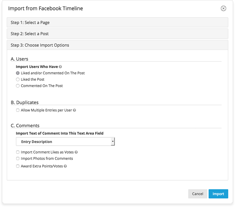Click the arrow on the Entry Description dropdown
Viewport: 235px width, 207px height.
(113, 141)
